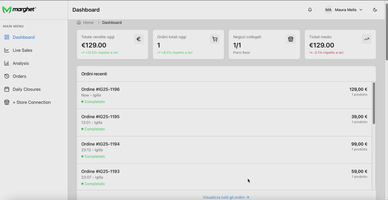Open the notifications bell
The width and height of the screenshot is (388, 200).
pyautogui.click(x=310, y=10)
